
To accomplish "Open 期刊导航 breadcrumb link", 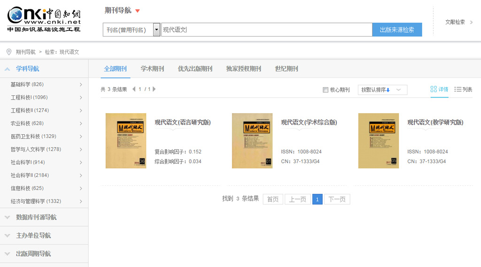I will point(26,52).
